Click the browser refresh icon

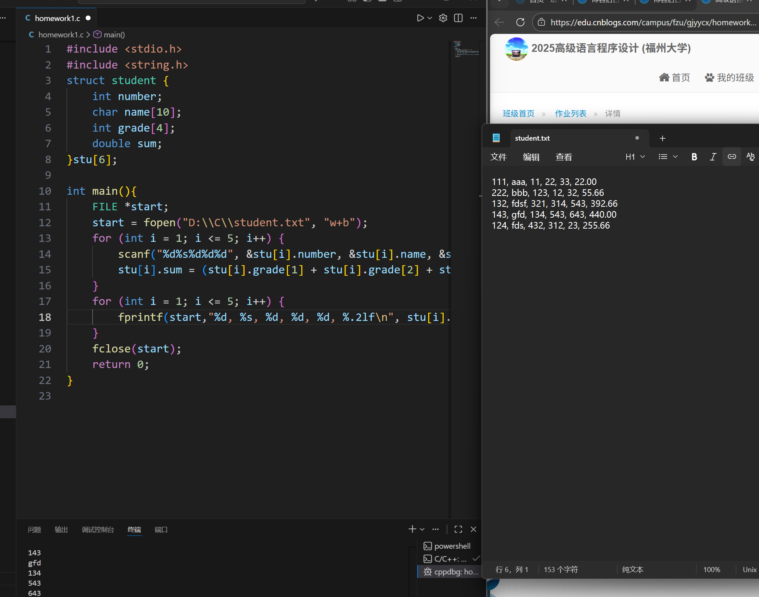pos(520,22)
